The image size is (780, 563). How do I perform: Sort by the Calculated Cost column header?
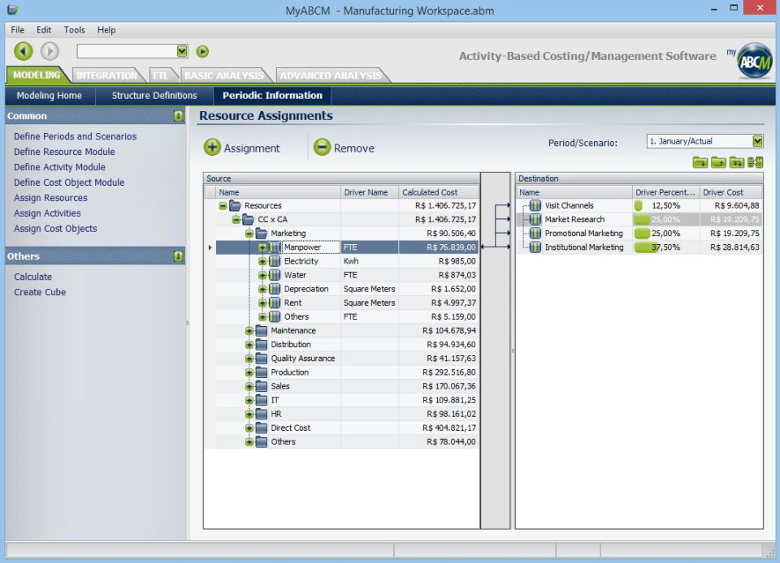click(439, 192)
